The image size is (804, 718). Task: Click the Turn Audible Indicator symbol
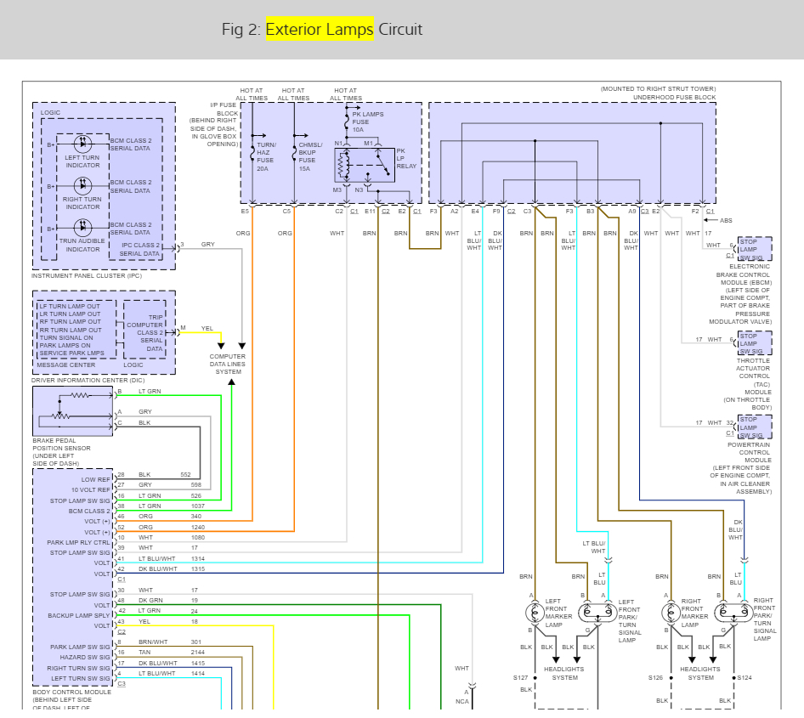pos(83,227)
